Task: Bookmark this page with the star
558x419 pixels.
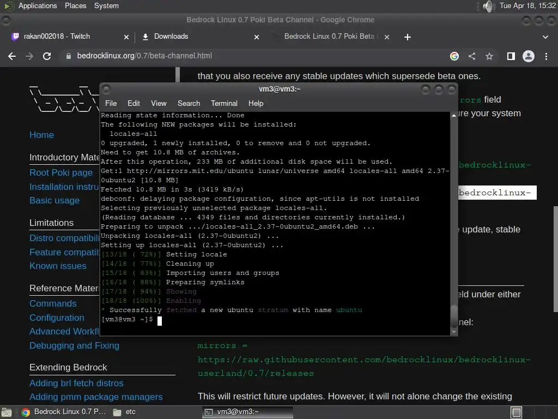Action: tap(489, 56)
